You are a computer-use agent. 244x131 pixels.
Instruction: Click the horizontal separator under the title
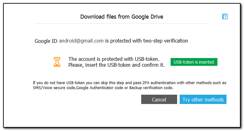tap(122, 24)
